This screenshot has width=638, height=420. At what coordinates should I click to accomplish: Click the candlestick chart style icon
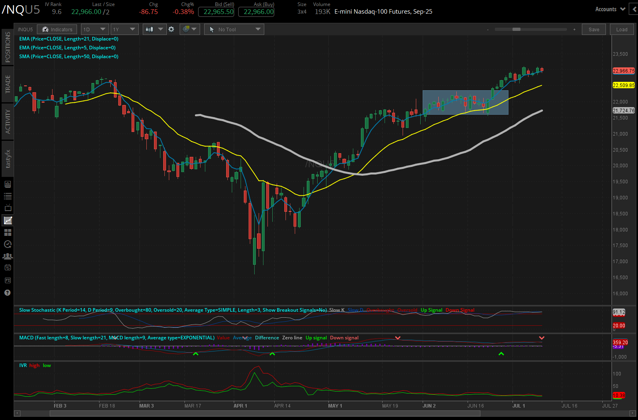pyautogui.click(x=150, y=29)
